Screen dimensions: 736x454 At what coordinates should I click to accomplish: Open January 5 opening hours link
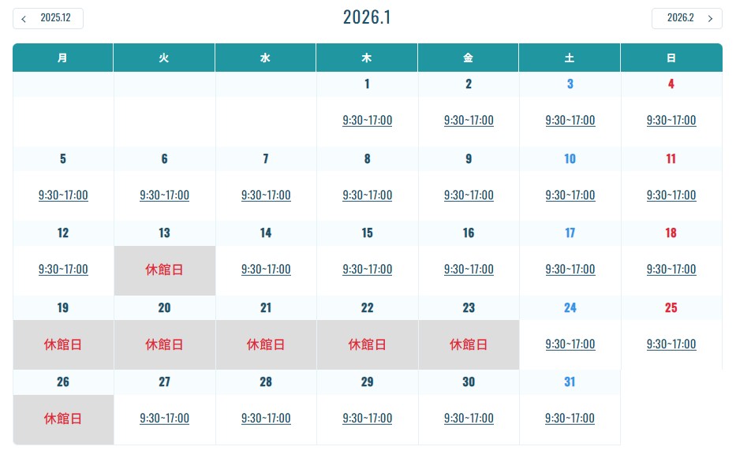click(x=63, y=195)
